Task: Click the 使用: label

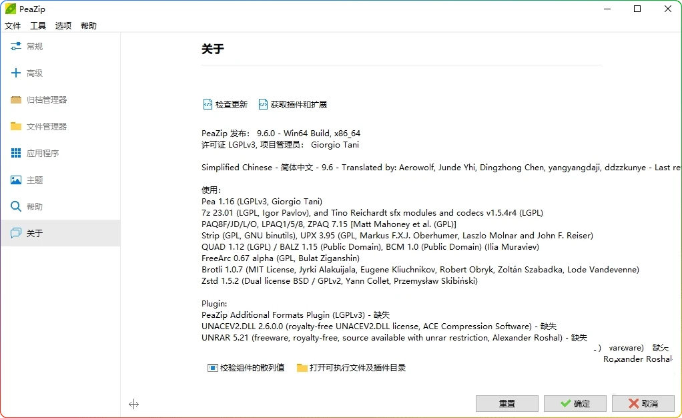Action: point(212,190)
